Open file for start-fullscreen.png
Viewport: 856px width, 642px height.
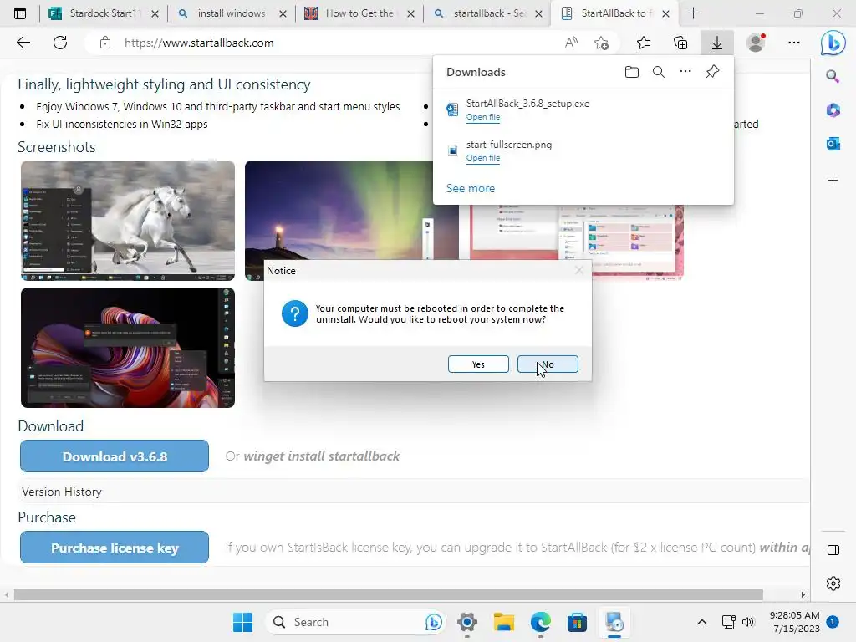tap(482, 158)
